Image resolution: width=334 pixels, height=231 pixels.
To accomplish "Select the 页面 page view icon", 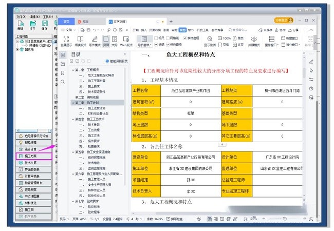I will click(106, 39).
